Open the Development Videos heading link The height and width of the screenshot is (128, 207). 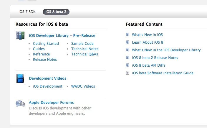pos(47,78)
